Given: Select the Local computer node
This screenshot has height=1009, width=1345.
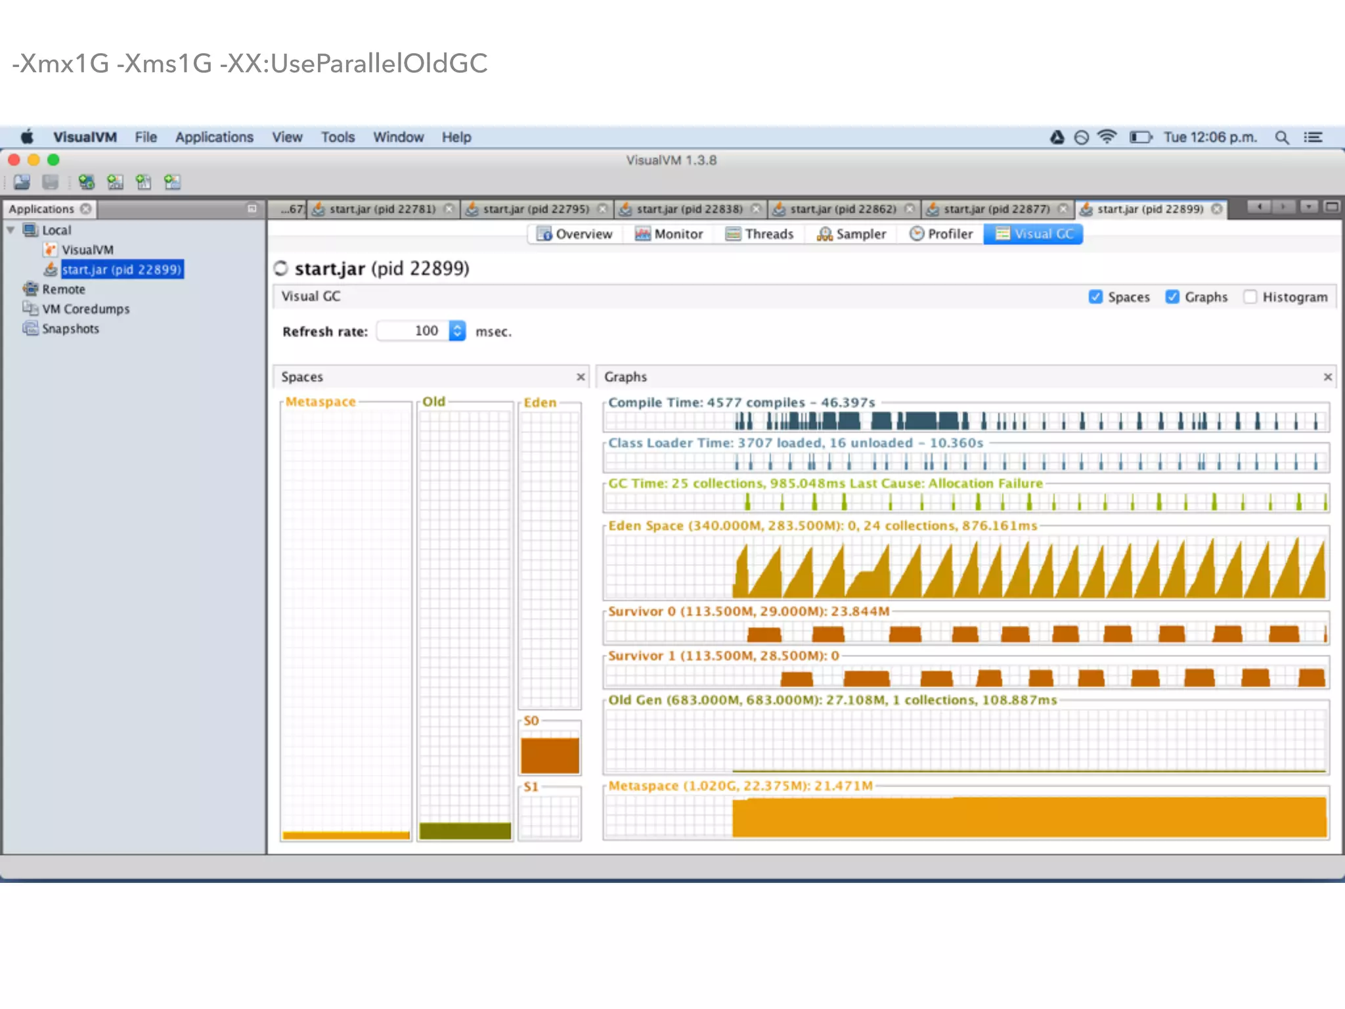Looking at the screenshot, I should click(48, 230).
